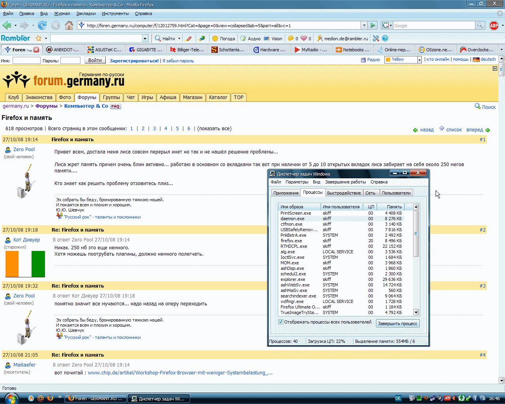Click the Имя login input field
This screenshot has height=404, width=505.
26,60
